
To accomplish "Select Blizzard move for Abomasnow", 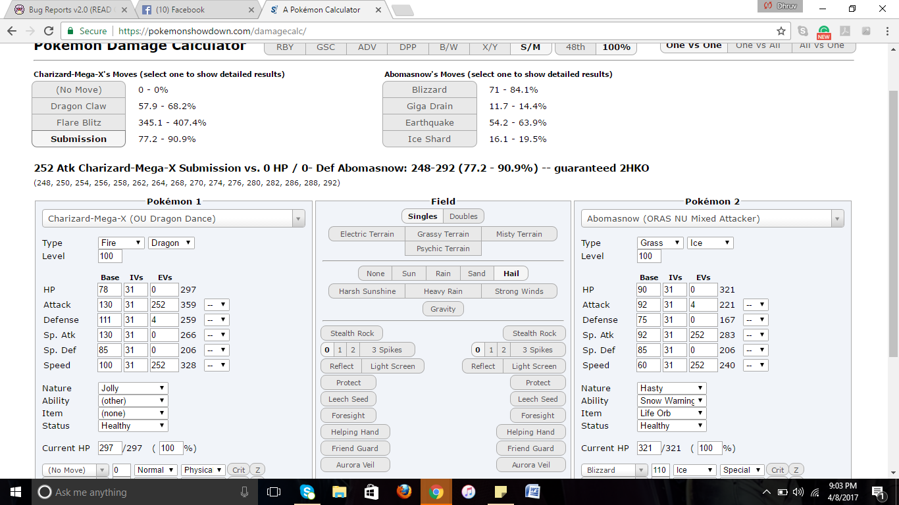I will (429, 89).
